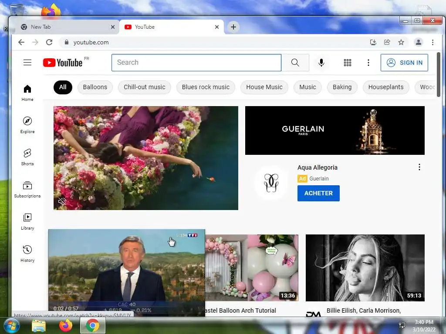Start voice search with microphone icon
The width and height of the screenshot is (446, 334).
[321, 63]
